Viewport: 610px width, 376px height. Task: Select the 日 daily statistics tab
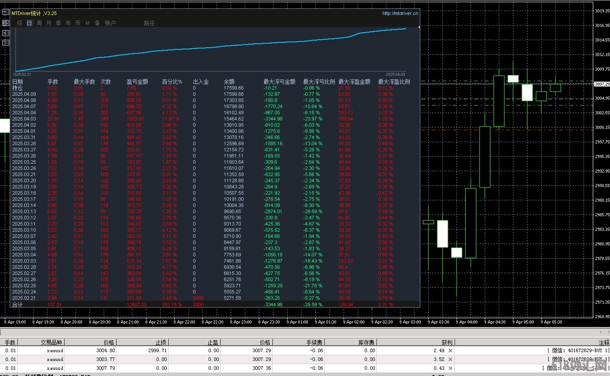29,23
